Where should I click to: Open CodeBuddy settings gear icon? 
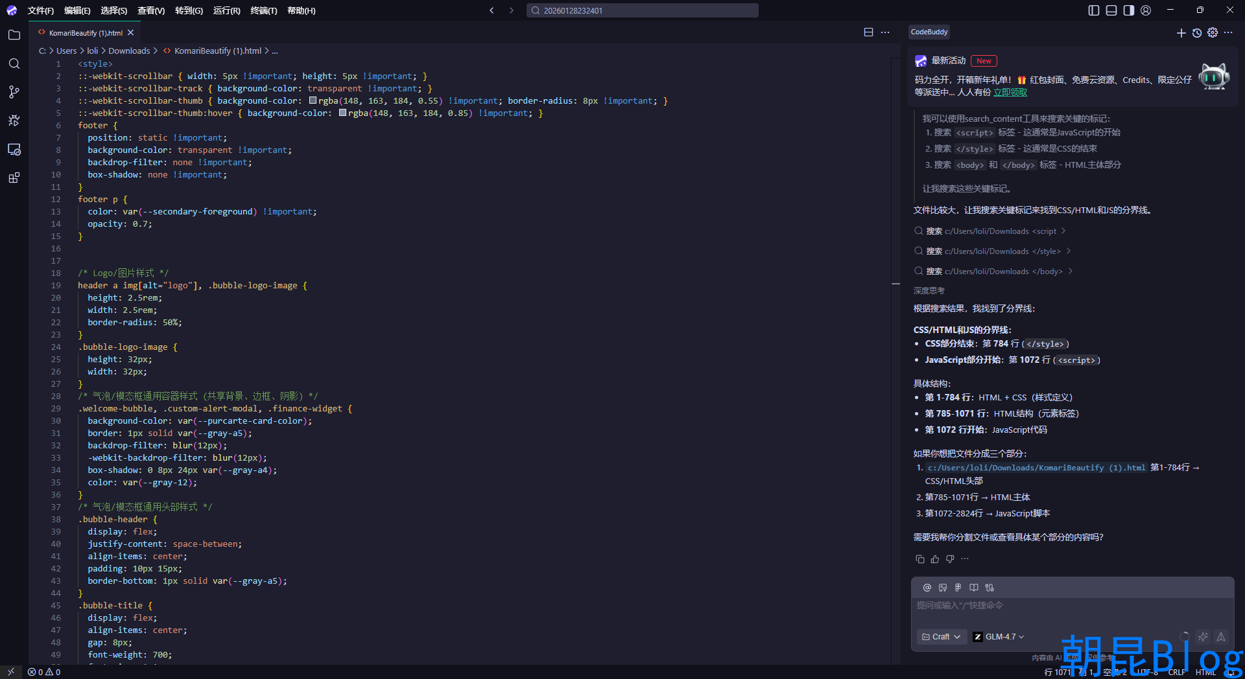pyautogui.click(x=1213, y=32)
